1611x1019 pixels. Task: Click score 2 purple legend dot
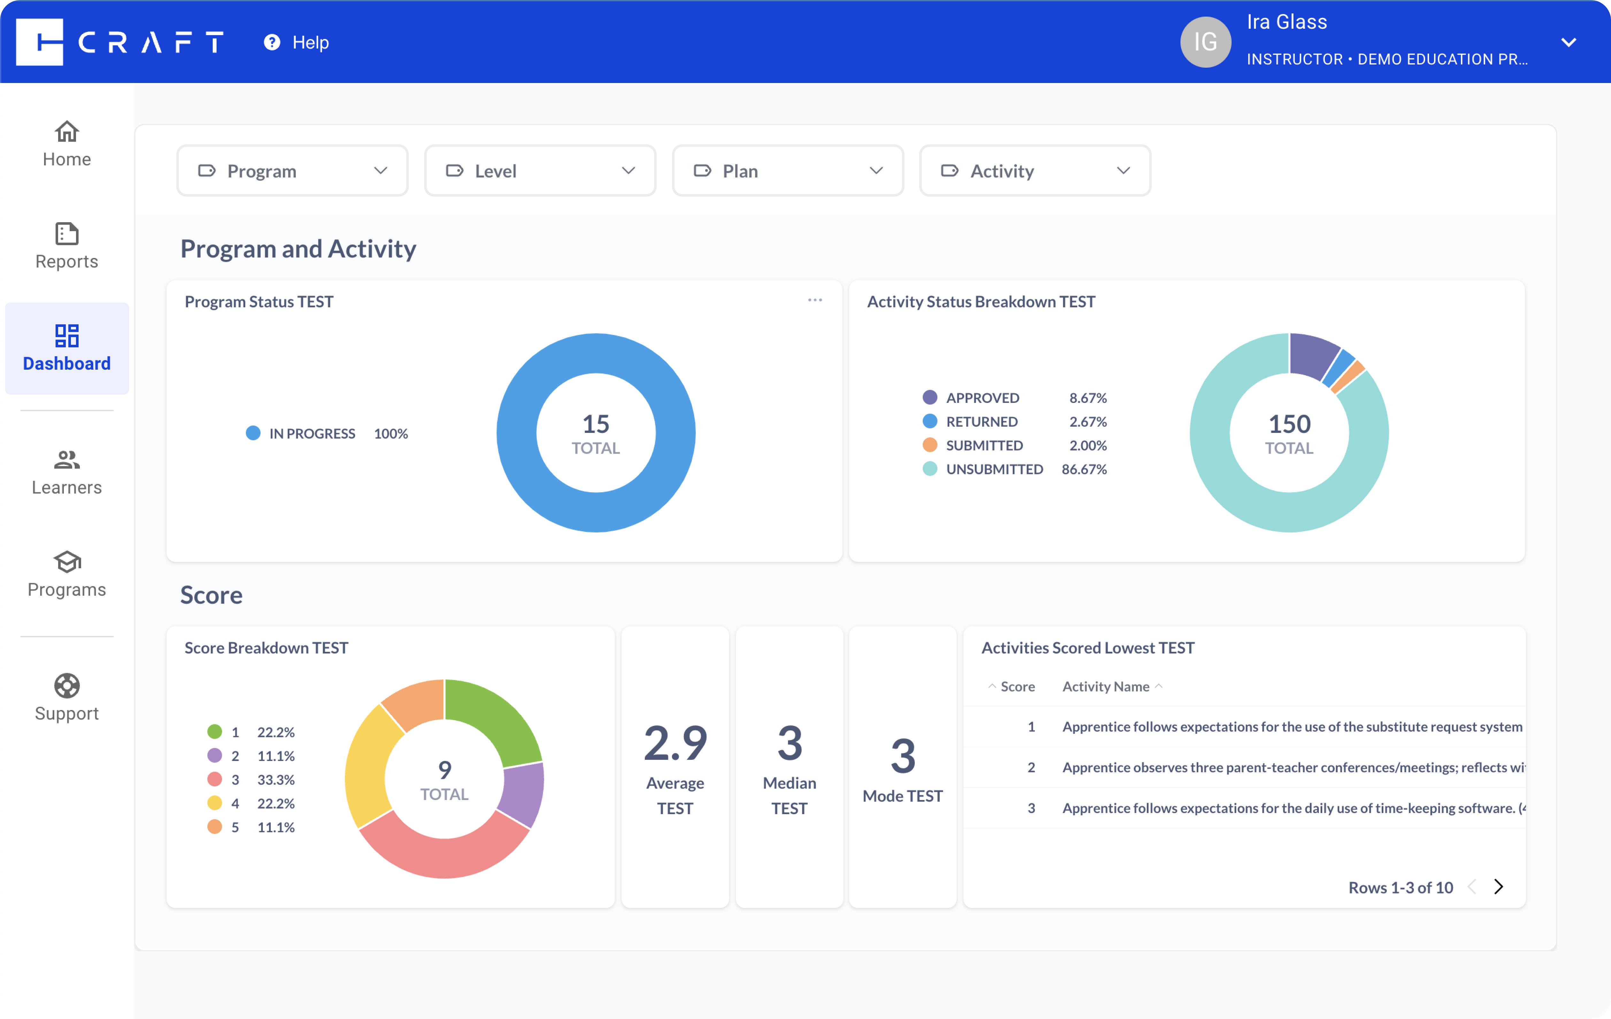point(214,756)
